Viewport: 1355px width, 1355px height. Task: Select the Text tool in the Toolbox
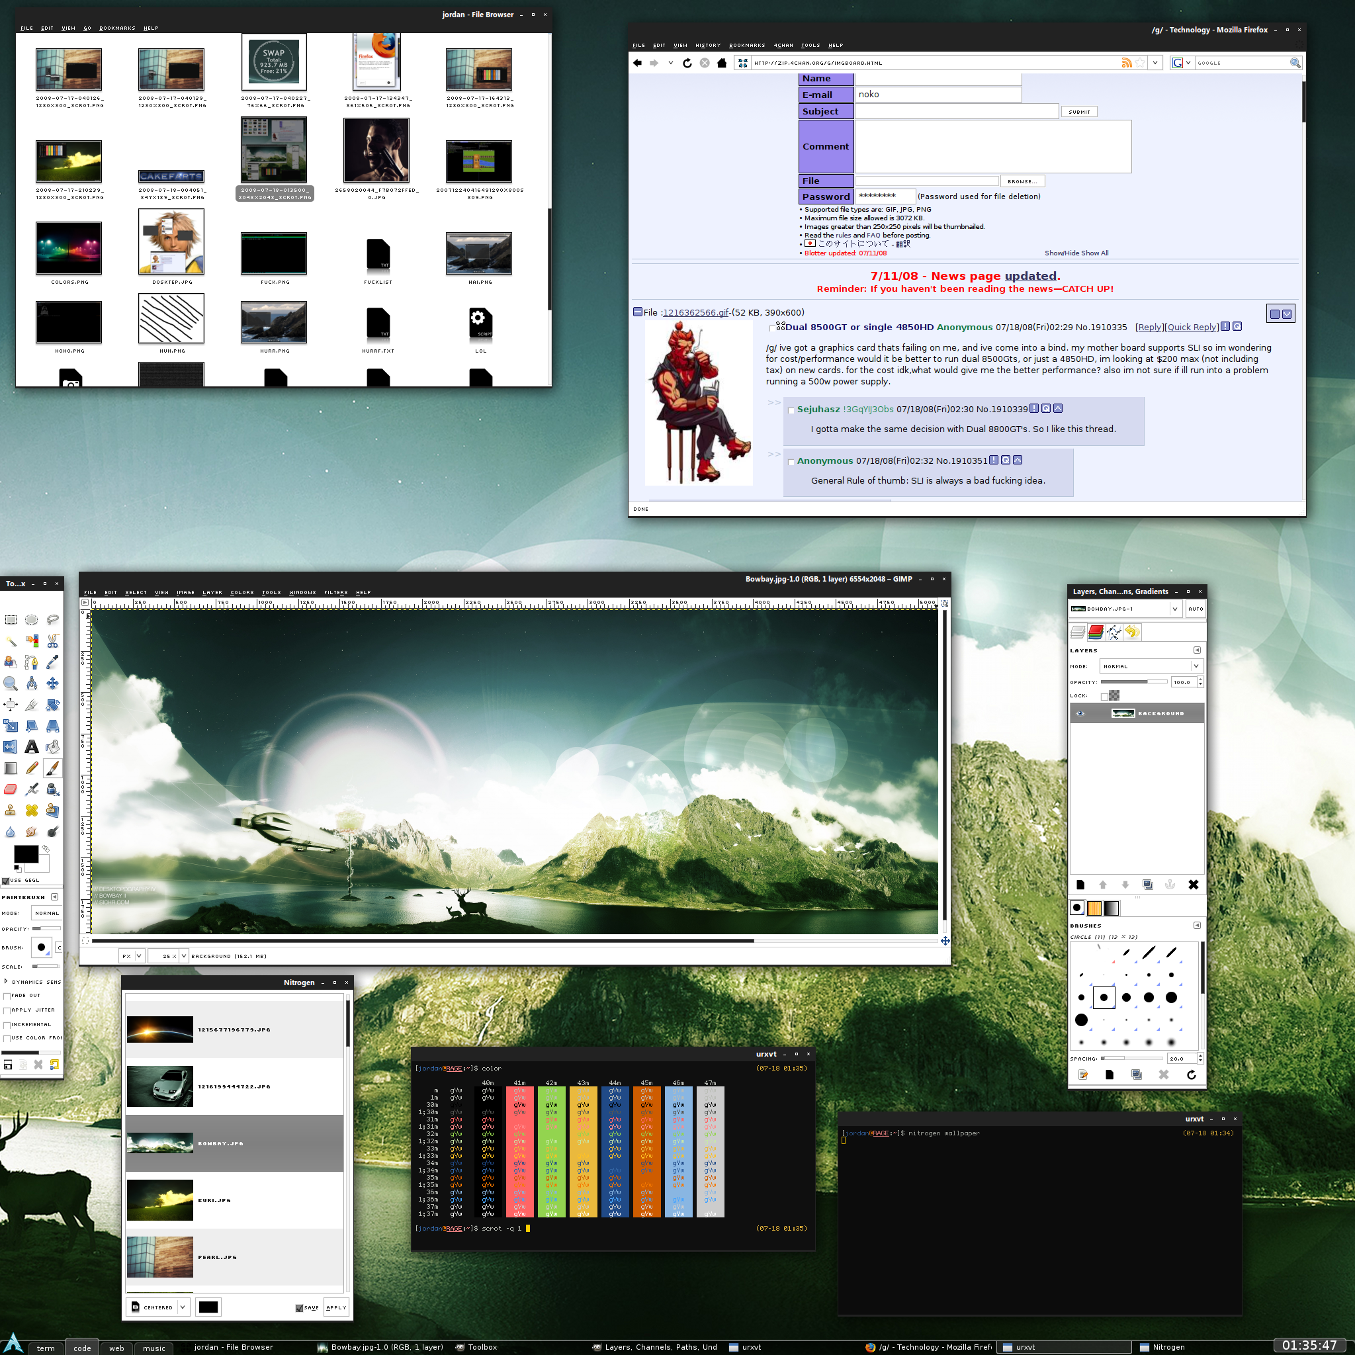tap(32, 747)
